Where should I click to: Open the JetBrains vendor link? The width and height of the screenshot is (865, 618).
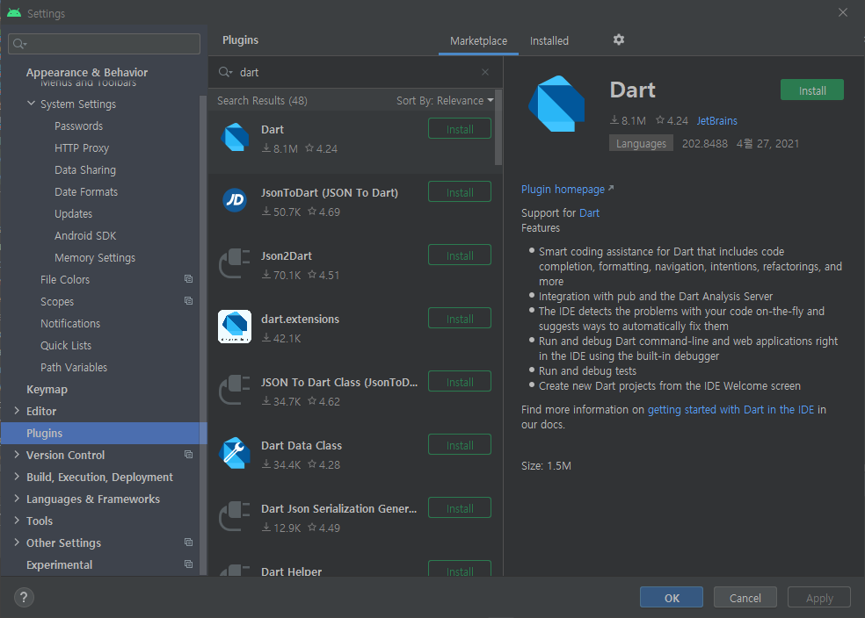tap(716, 120)
